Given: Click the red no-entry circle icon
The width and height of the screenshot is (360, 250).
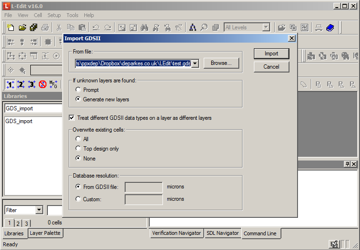Looking at the screenshot, I should tap(43, 84).
